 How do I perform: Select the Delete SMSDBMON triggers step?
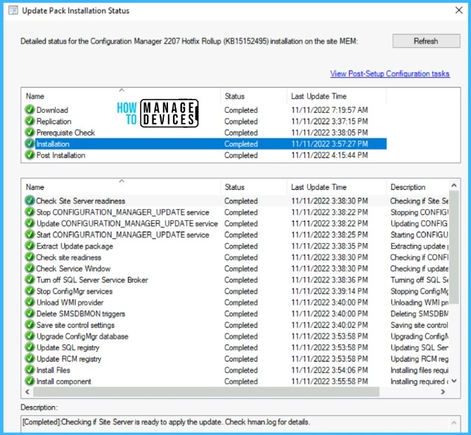(237, 314)
